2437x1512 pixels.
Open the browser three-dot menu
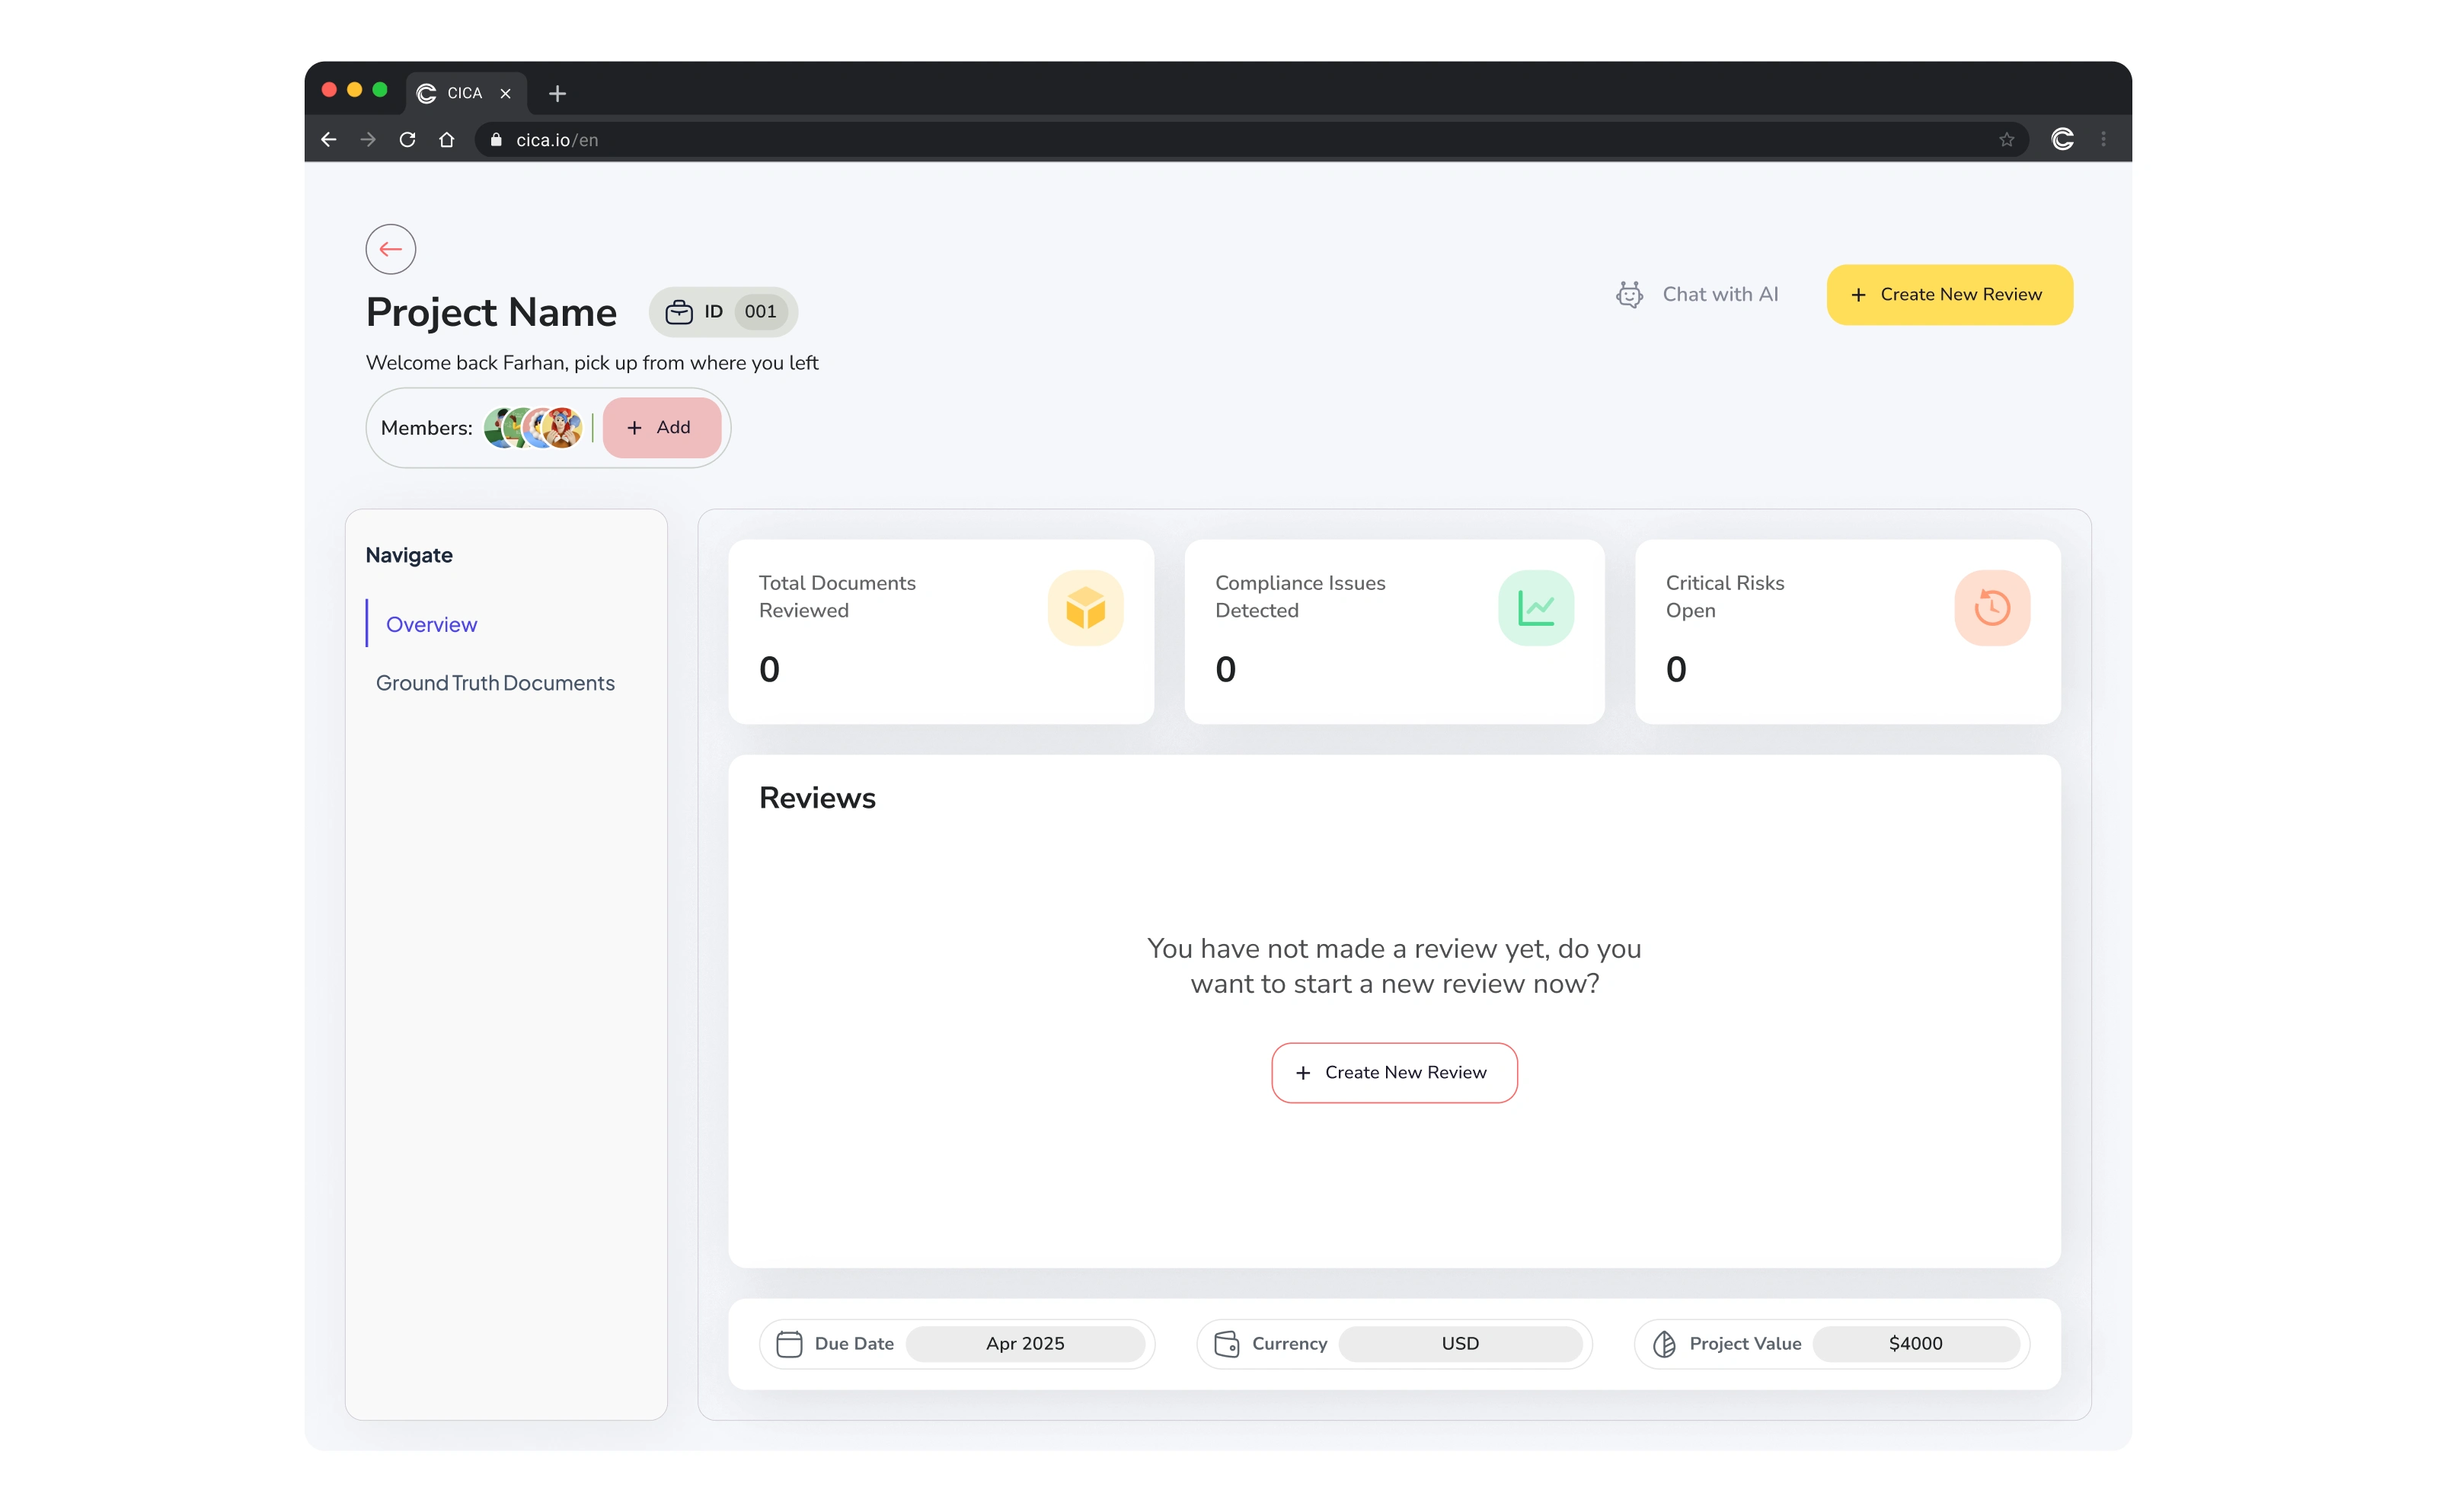click(x=2103, y=140)
